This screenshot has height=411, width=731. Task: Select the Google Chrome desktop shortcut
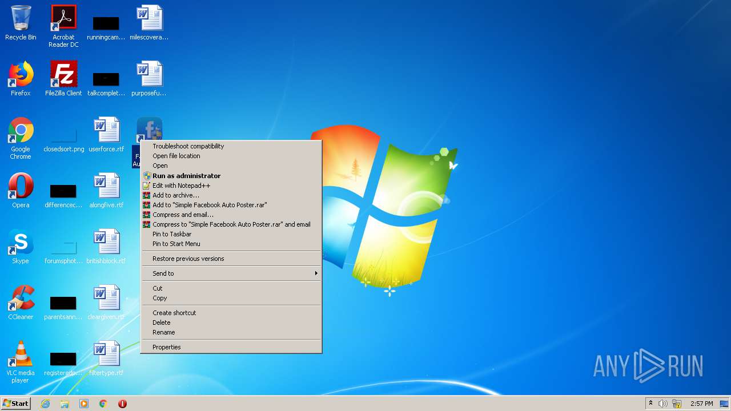point(21,138)
